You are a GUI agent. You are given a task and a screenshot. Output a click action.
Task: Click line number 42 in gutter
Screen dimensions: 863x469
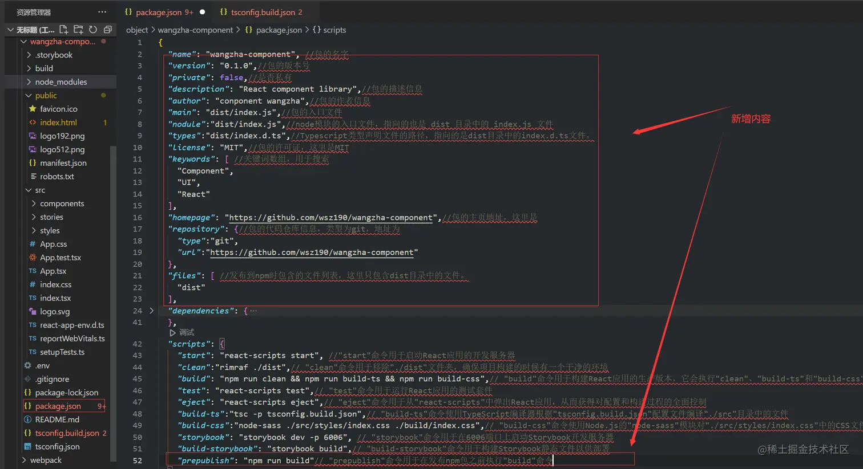tap(137, 344)
